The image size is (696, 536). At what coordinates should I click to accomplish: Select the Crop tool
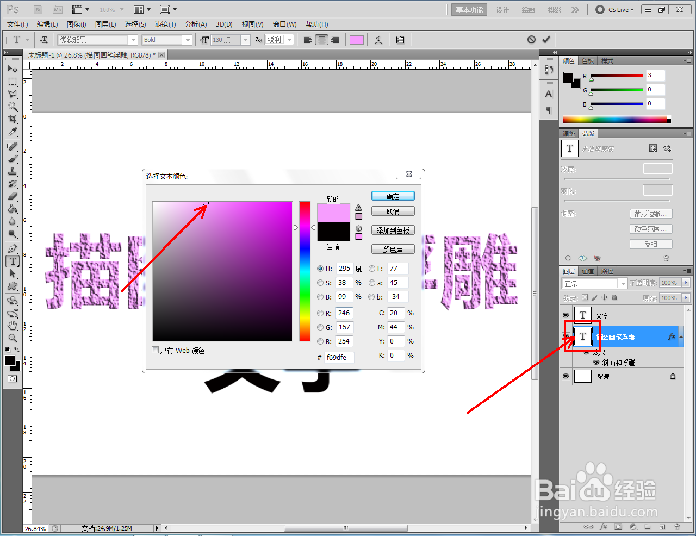pyautogui.click(x=13, y=119)
